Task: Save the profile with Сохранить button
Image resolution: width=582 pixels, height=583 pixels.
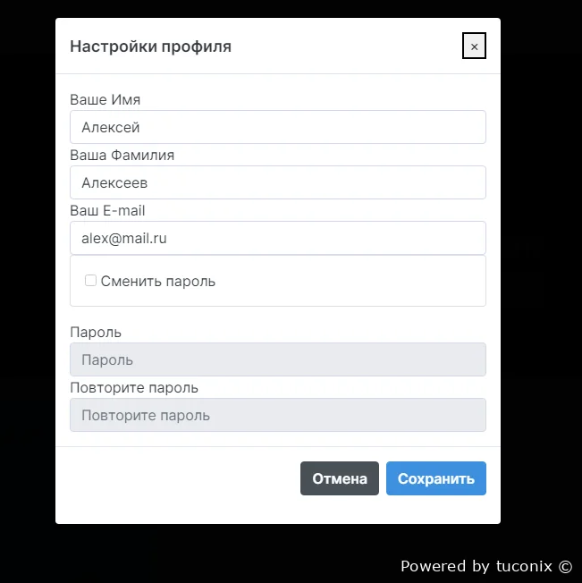Action: pos(436,478)
